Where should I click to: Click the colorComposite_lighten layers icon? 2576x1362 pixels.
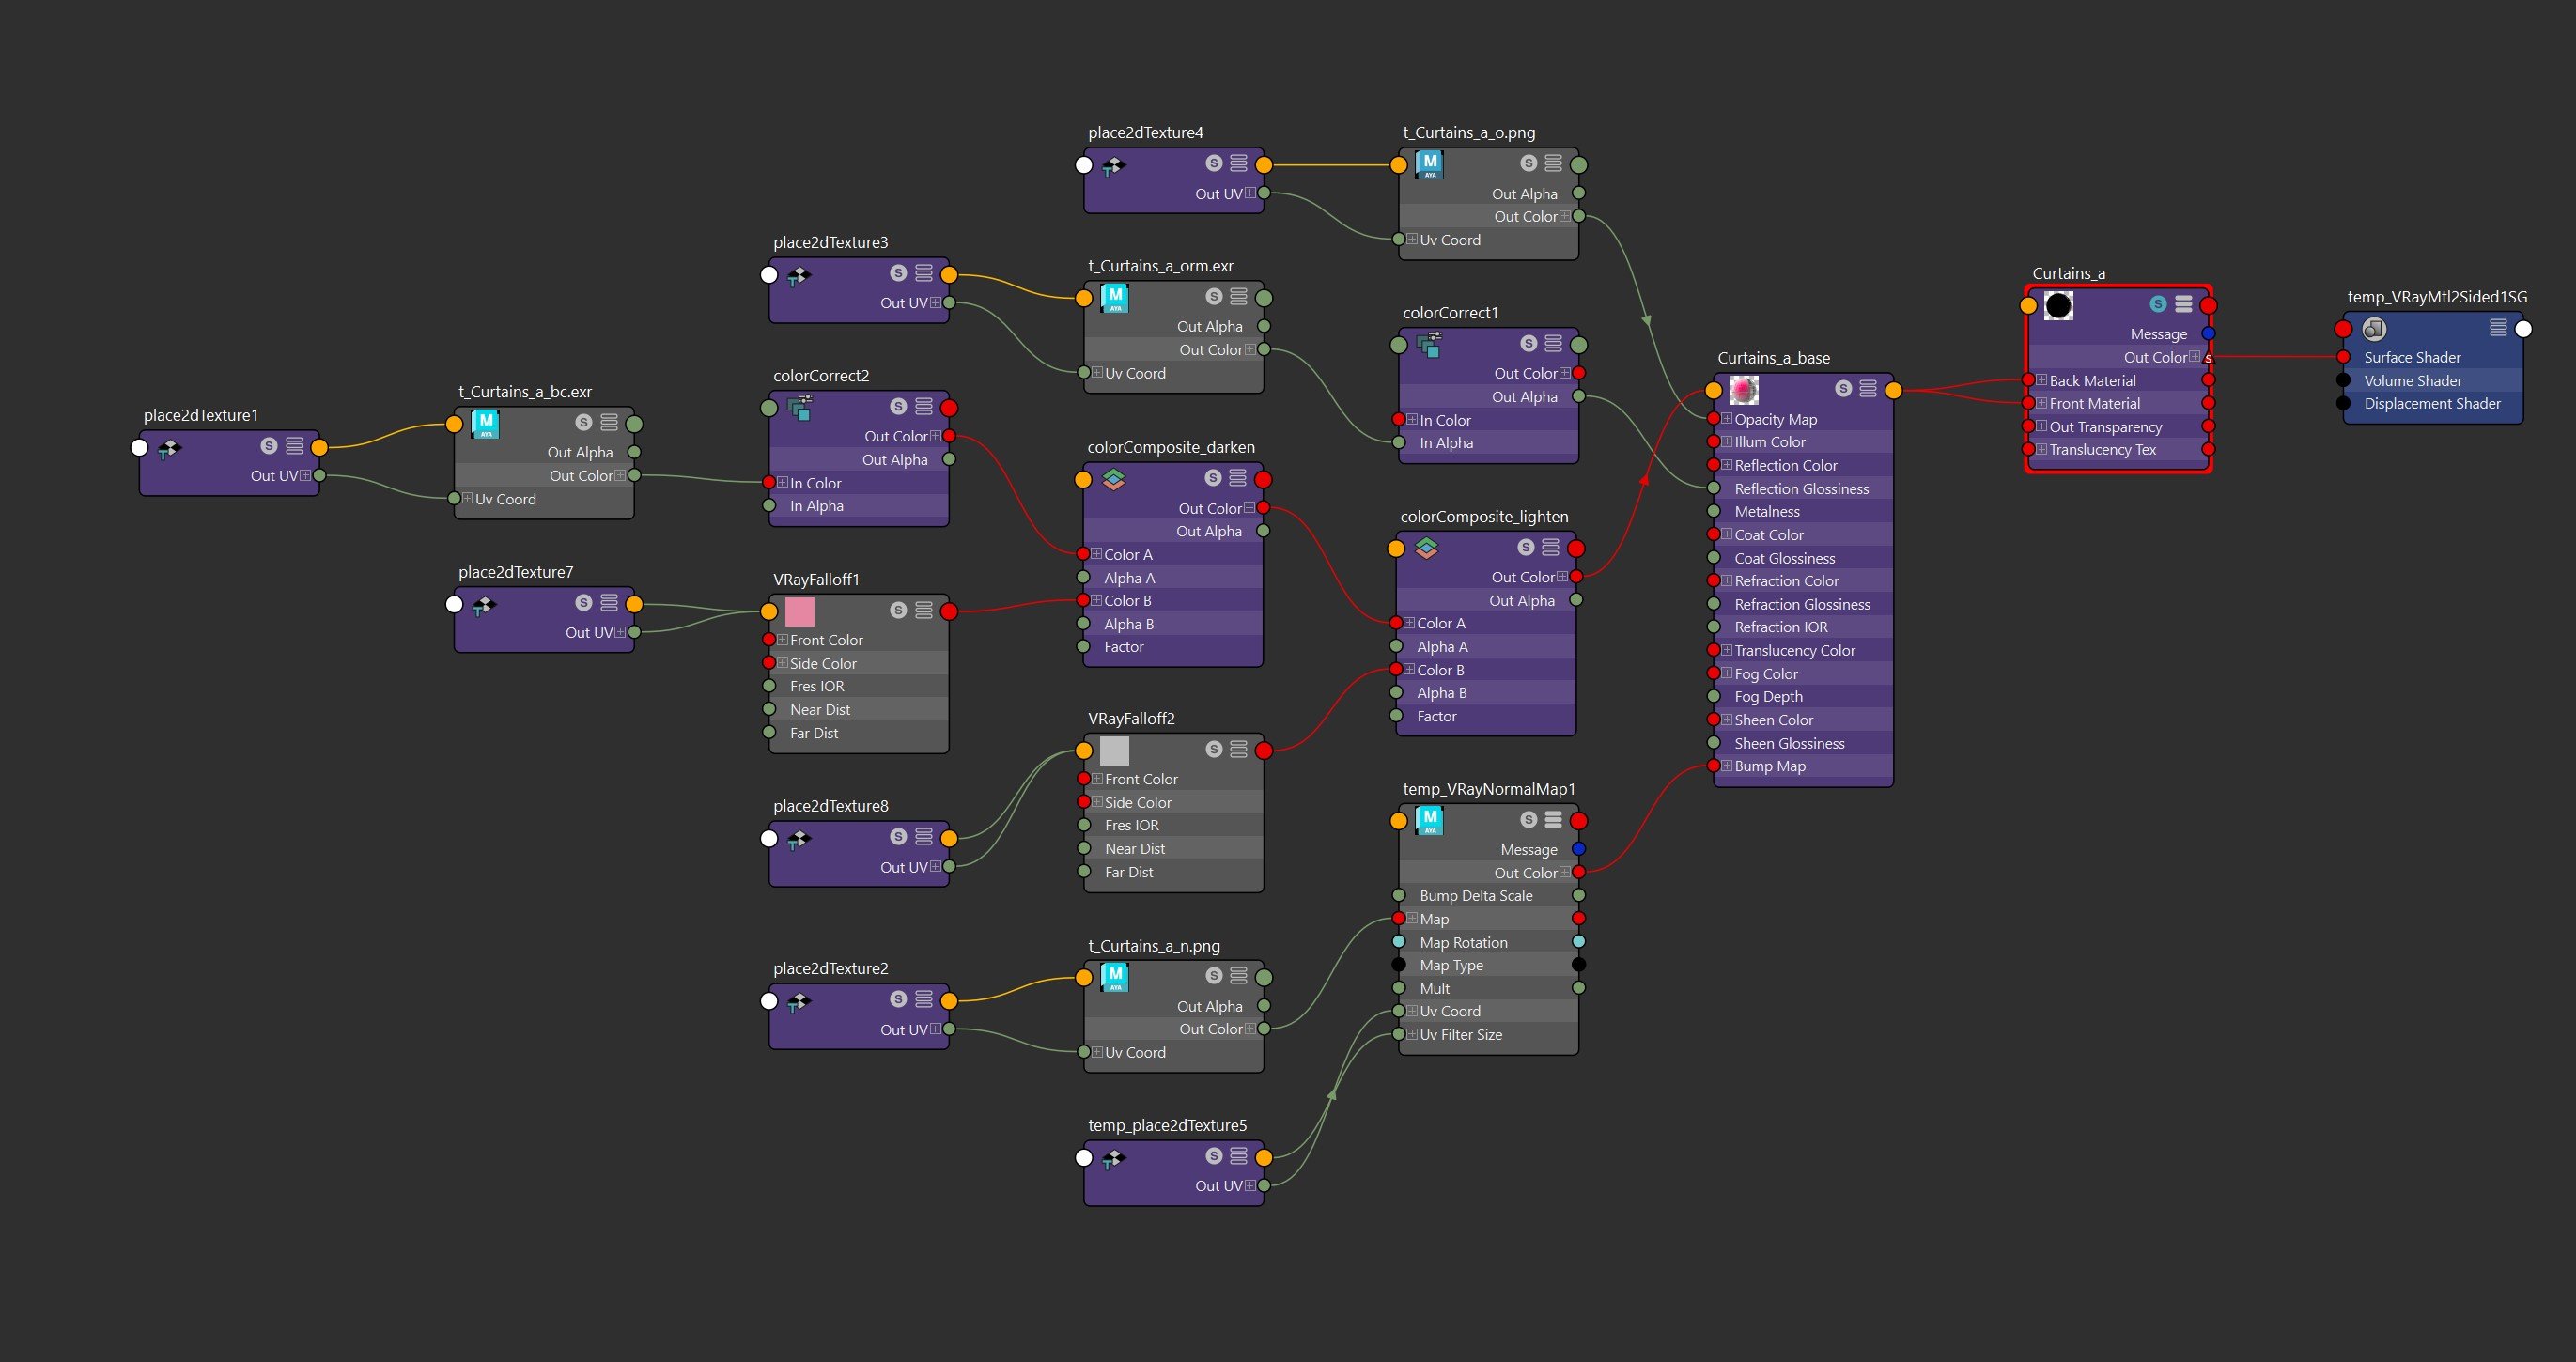[1427, 548]
